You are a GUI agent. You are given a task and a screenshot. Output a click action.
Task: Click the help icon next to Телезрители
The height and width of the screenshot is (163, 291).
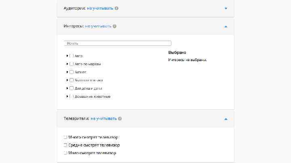[120, 119]
